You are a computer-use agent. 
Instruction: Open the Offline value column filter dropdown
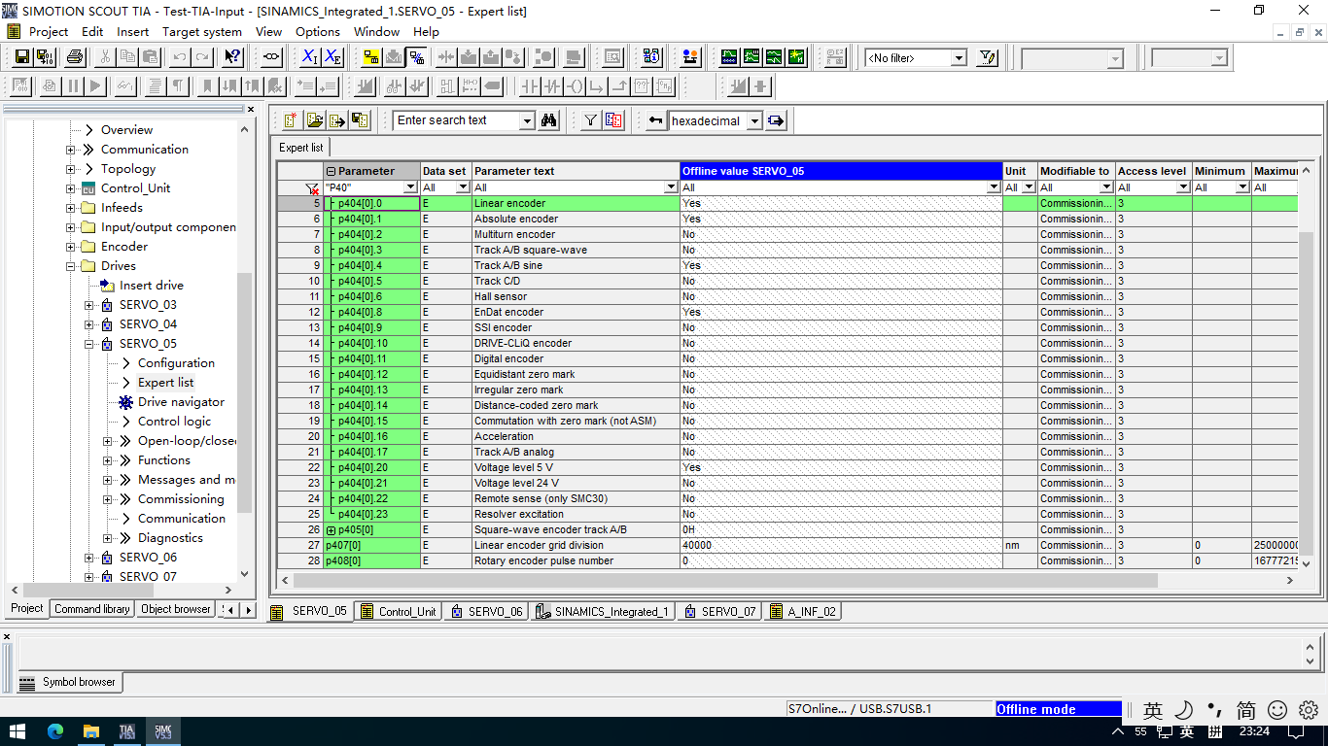point(994,187)
